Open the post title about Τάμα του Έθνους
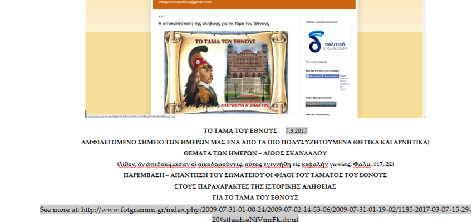Viewport: 472px width, 222px height. tap(214, 24)
